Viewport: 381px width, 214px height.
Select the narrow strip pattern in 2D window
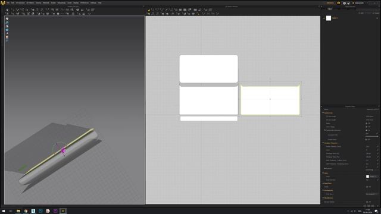click(x=209, y=119)
